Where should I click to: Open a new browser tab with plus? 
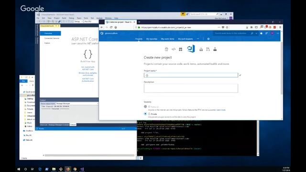click(139, 22)
